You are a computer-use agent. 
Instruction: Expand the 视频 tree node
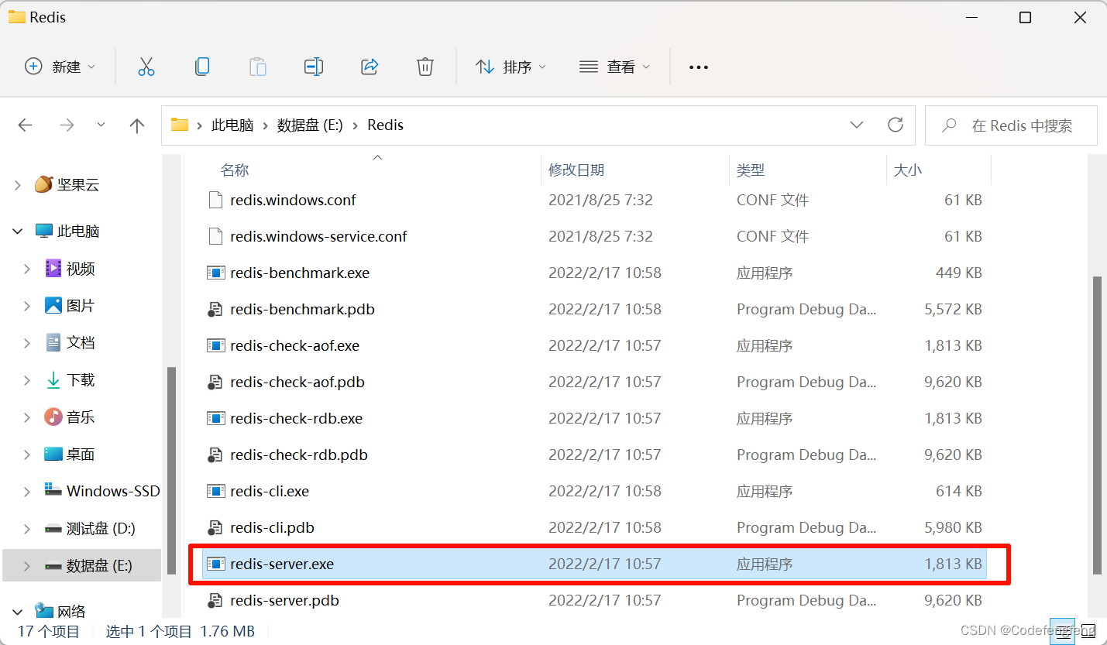click(x=27, y=269)
